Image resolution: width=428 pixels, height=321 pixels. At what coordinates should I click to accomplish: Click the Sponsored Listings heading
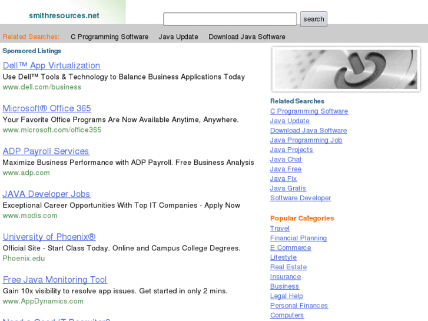32,51
